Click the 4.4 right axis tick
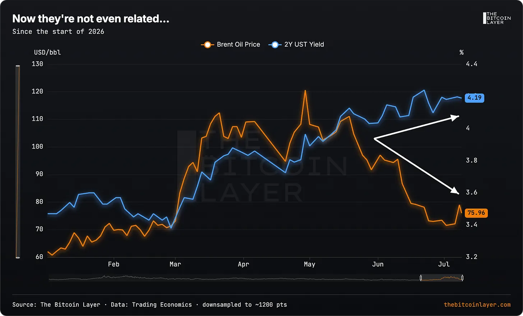This screenshot has height=316, width=523. [472, 64]
